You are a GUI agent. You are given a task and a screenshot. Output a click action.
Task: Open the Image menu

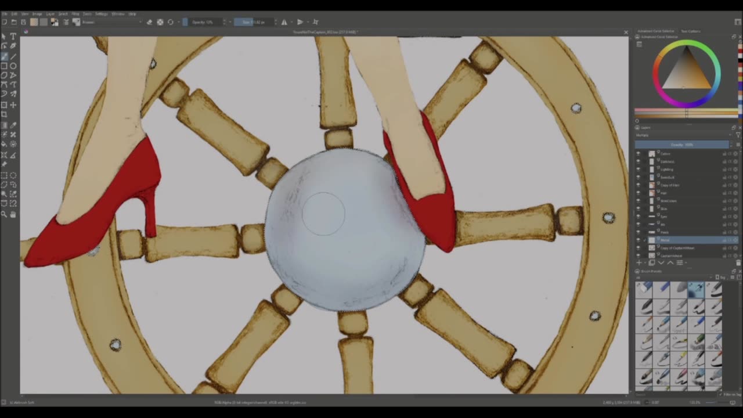[37, 13]
